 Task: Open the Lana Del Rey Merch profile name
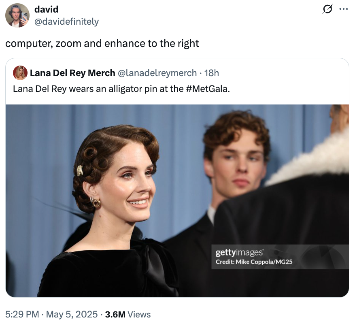(x=72, y=73)
